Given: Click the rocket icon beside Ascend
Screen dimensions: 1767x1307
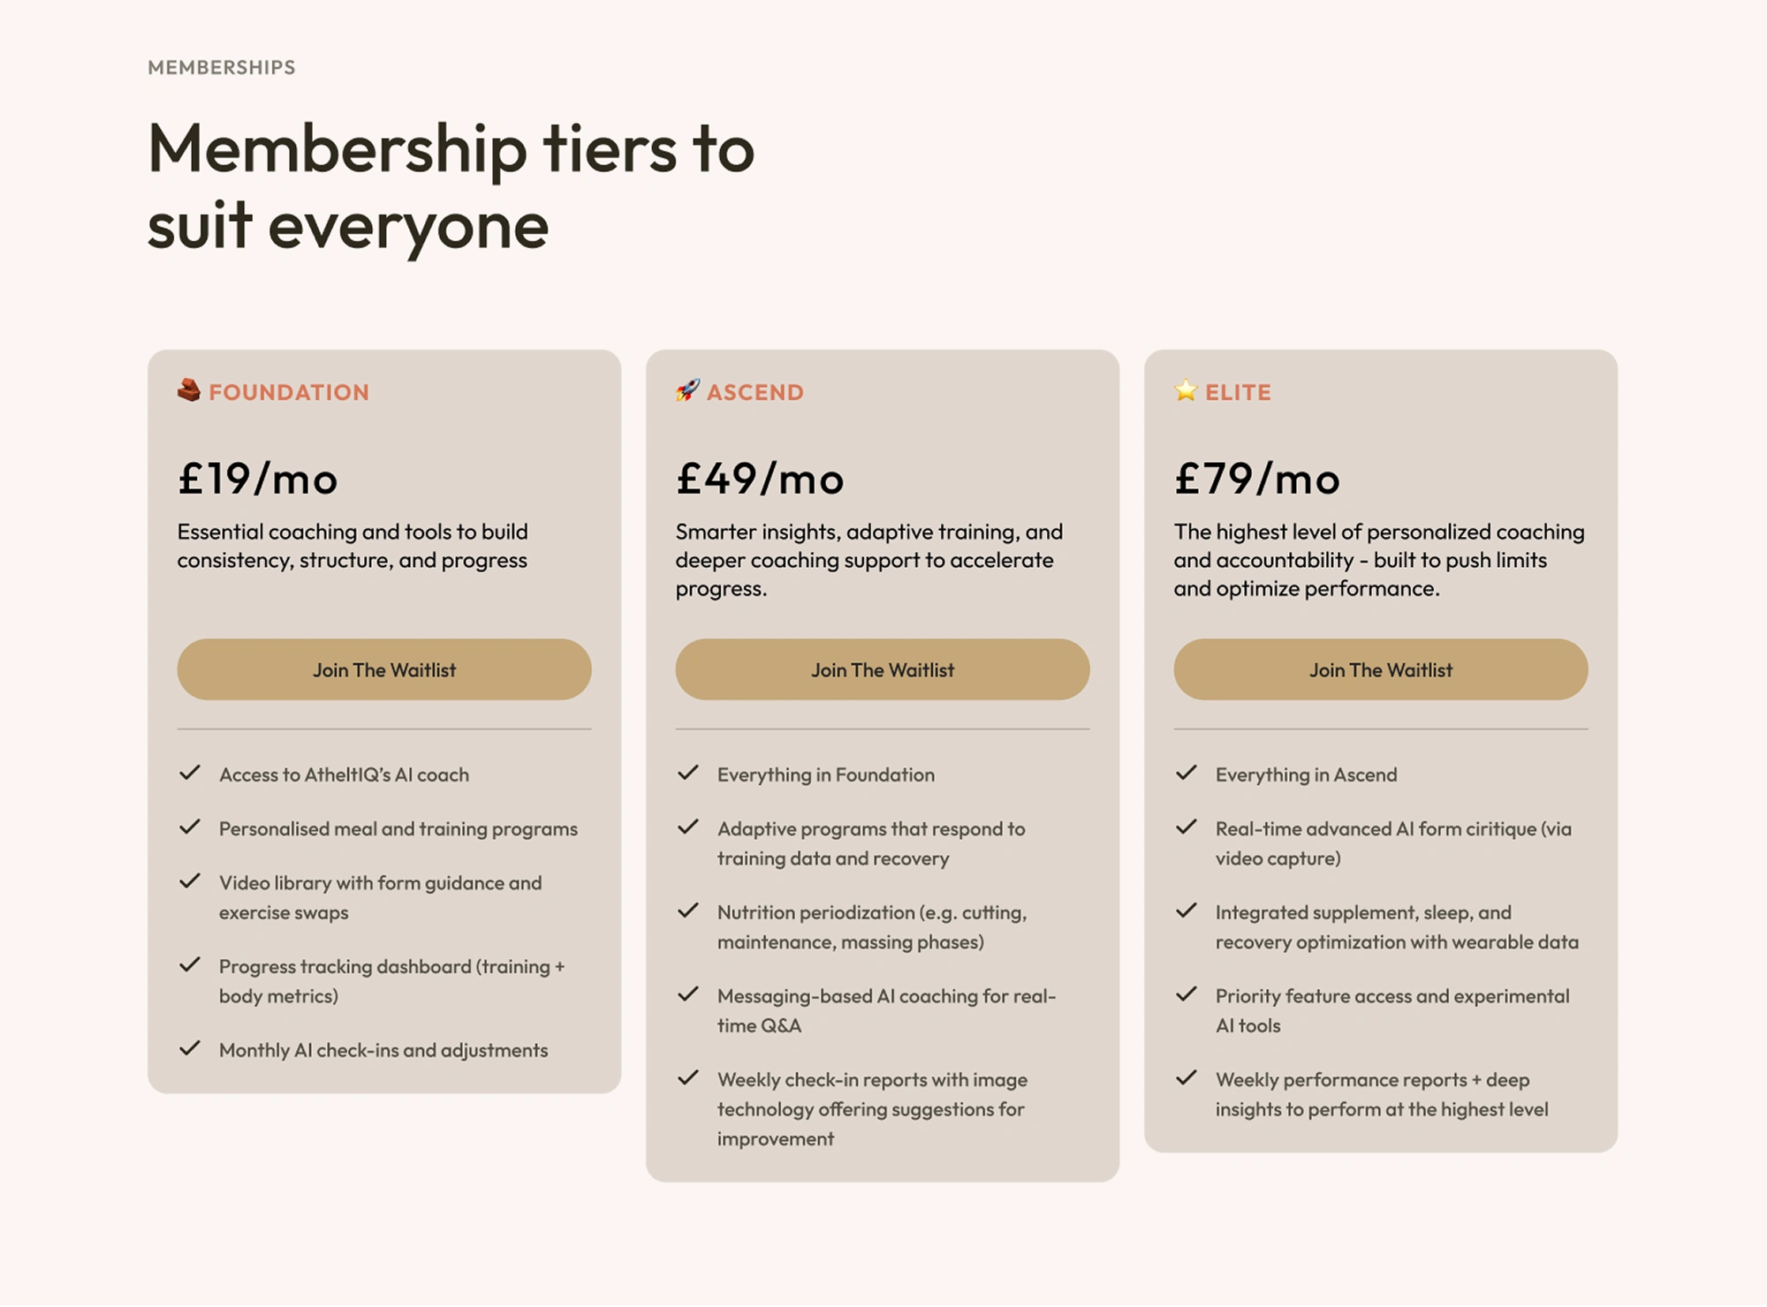Looking at the screenshot, I should (687, 390).
